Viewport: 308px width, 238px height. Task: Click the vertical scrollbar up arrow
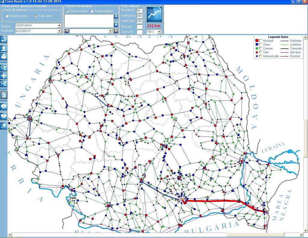tap(306, 37)
